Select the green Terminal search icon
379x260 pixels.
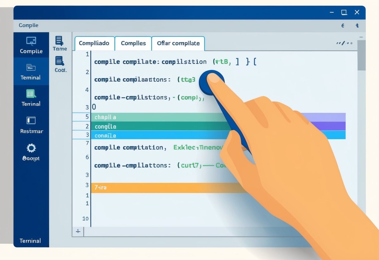pyautogui.click(x=31, y=94)
